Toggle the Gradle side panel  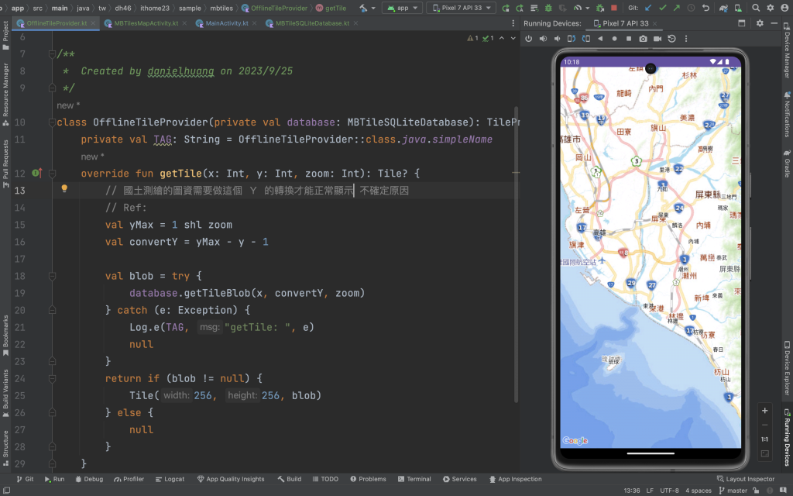(787, 163)
